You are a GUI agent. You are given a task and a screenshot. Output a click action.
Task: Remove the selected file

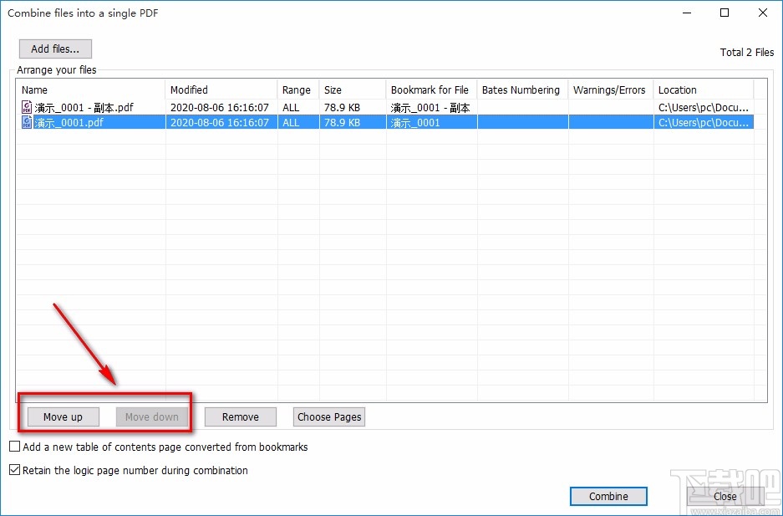(240, 416)
